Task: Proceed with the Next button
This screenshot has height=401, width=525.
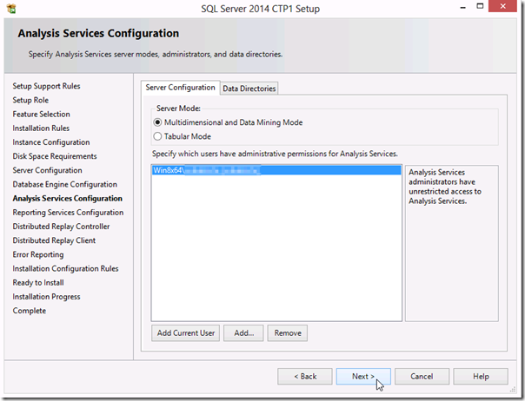Action: click(x=363, y=377)
